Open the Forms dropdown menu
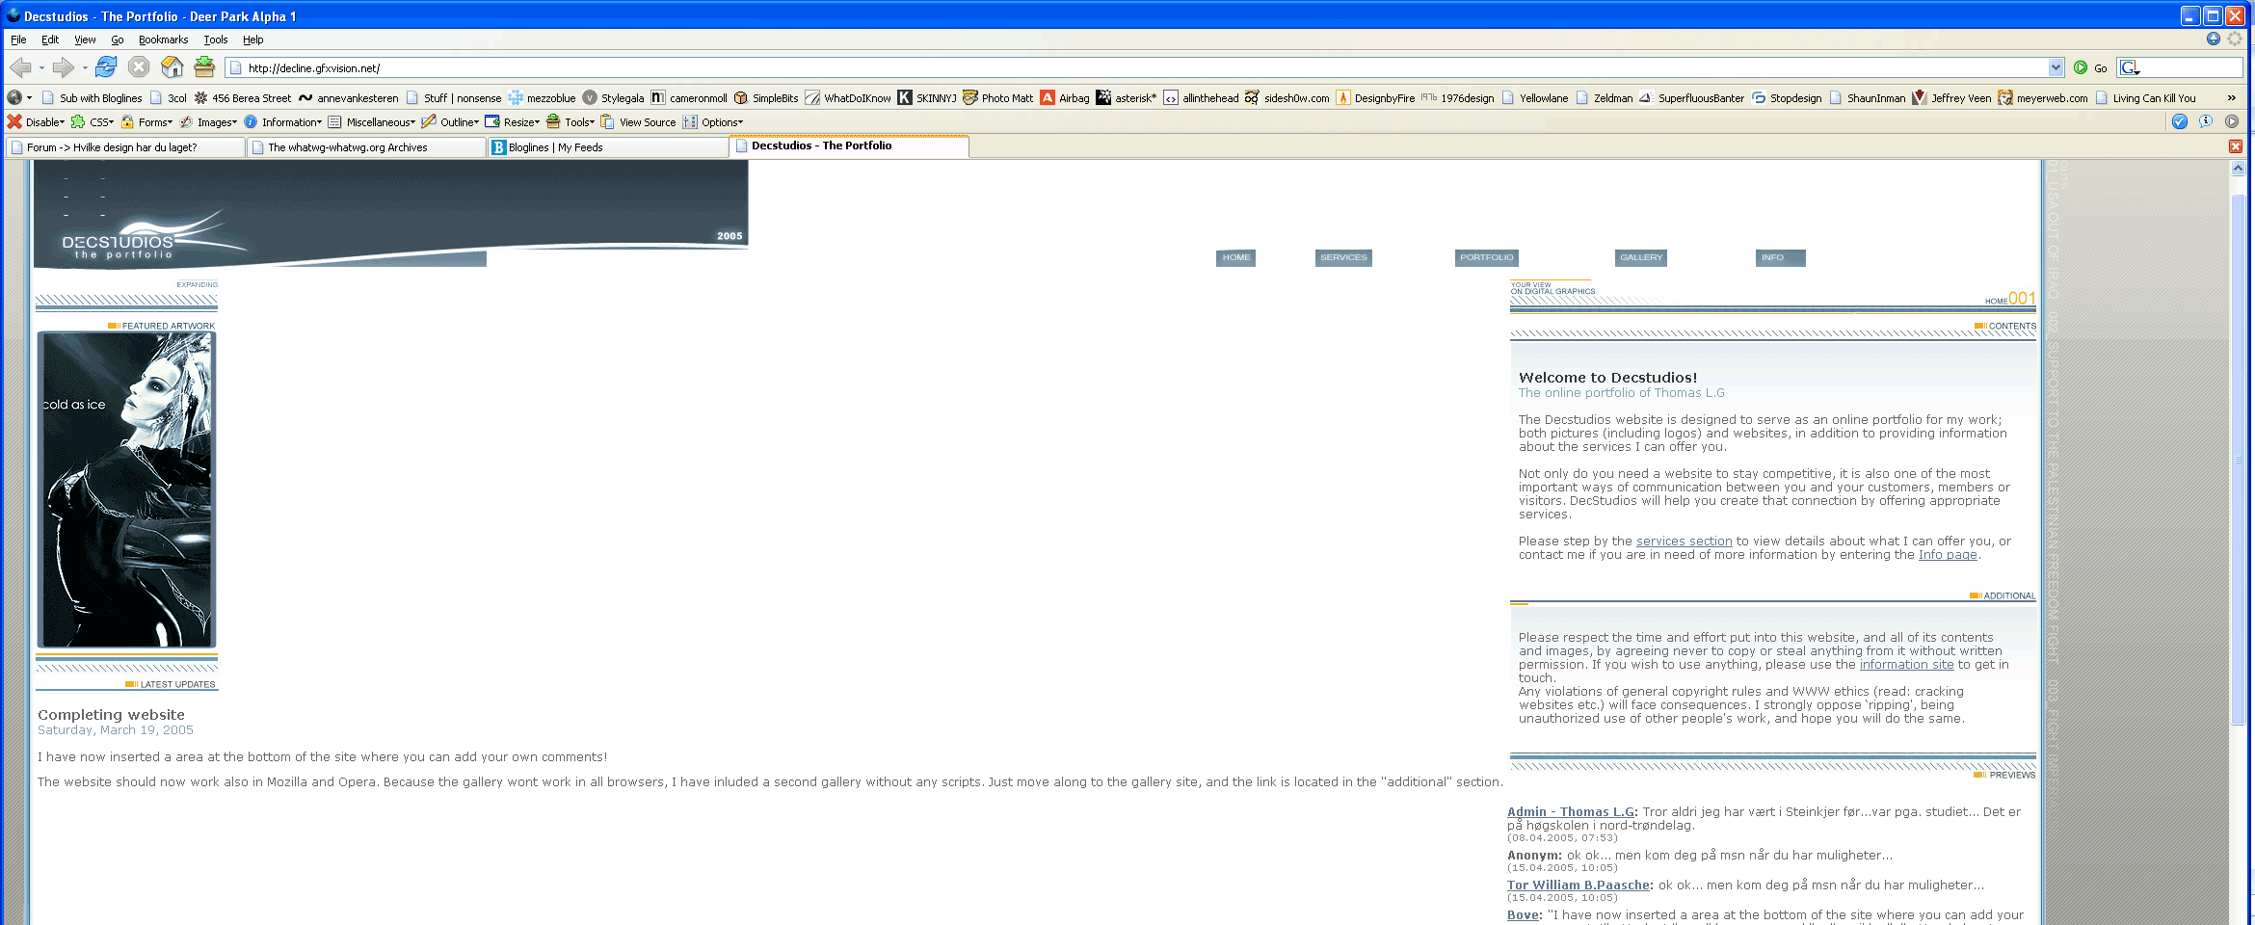The height and width of the screenshot is (925, 2255). click(x=146, y=122)
